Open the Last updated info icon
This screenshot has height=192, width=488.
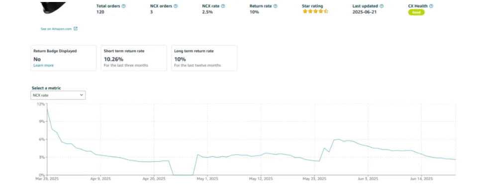click(382, 6)
